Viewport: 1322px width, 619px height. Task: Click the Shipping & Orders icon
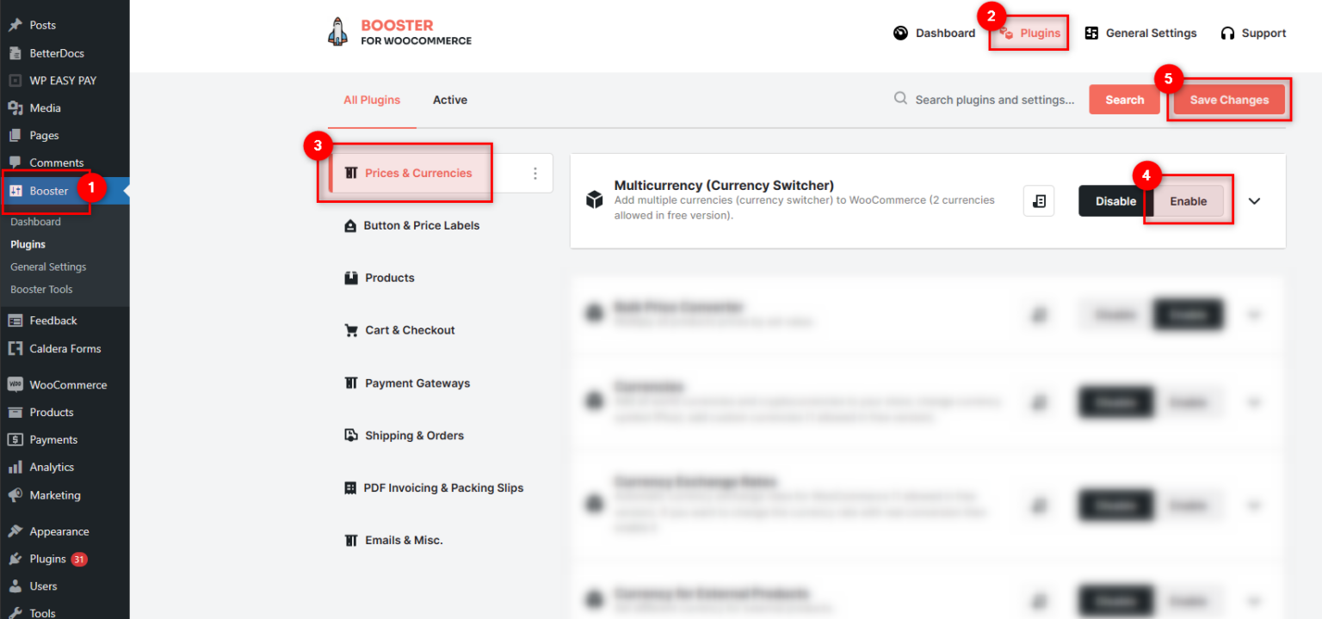tap(350, 436)
